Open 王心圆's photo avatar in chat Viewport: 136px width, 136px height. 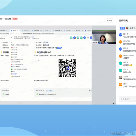click(x=120, y=77)
